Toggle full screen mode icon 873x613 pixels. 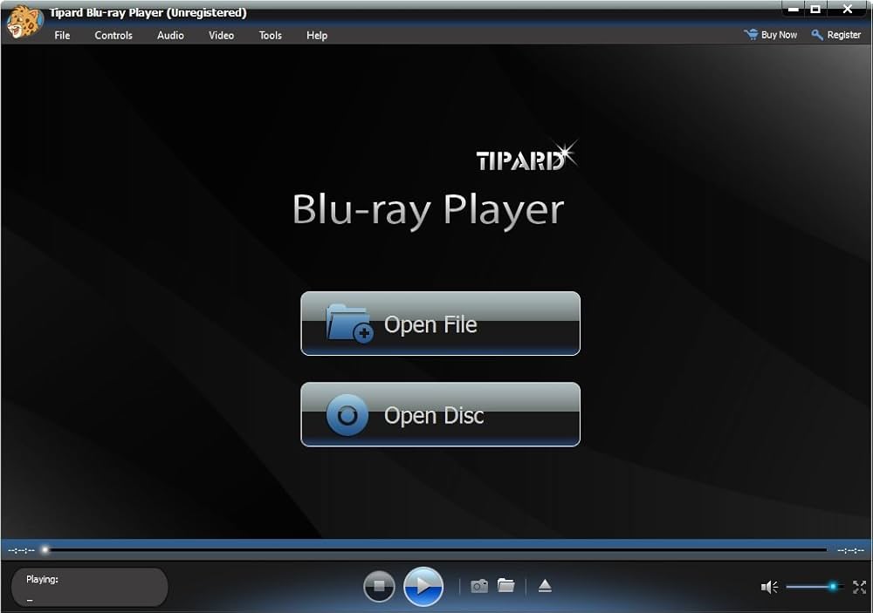859,587
